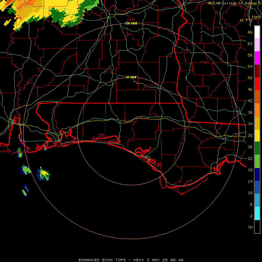Click the 66 legend value
This screenshot has height=262, width=262.
(250, 32)
